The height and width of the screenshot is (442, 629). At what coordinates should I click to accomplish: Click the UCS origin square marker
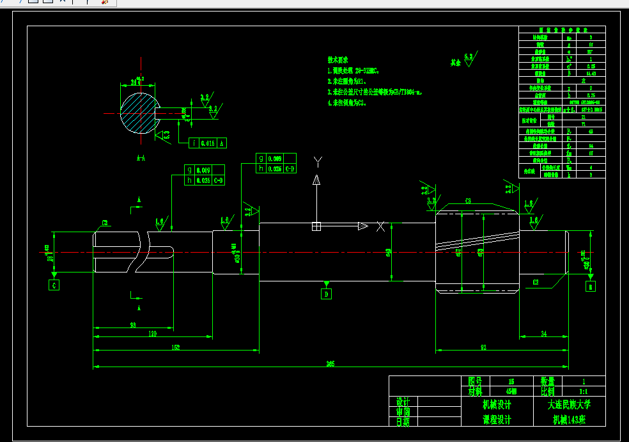[x=316, y=226]
